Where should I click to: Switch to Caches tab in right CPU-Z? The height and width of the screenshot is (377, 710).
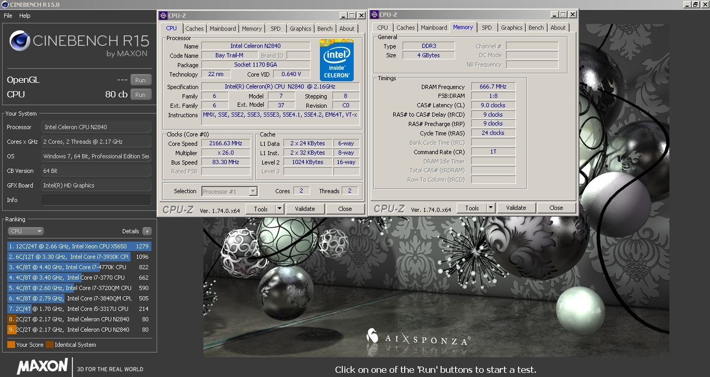tap(406, 28)
